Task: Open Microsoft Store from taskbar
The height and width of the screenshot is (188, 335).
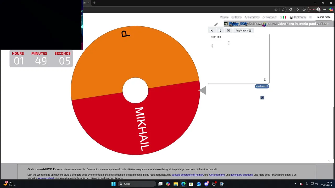Action: [x=191, y=184]
